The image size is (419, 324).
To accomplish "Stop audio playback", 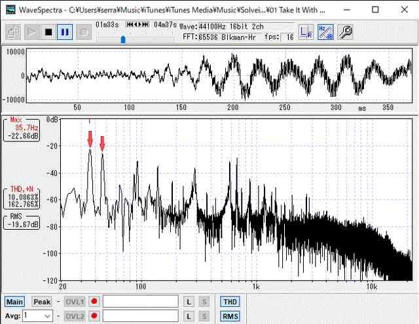I will 48,31.
